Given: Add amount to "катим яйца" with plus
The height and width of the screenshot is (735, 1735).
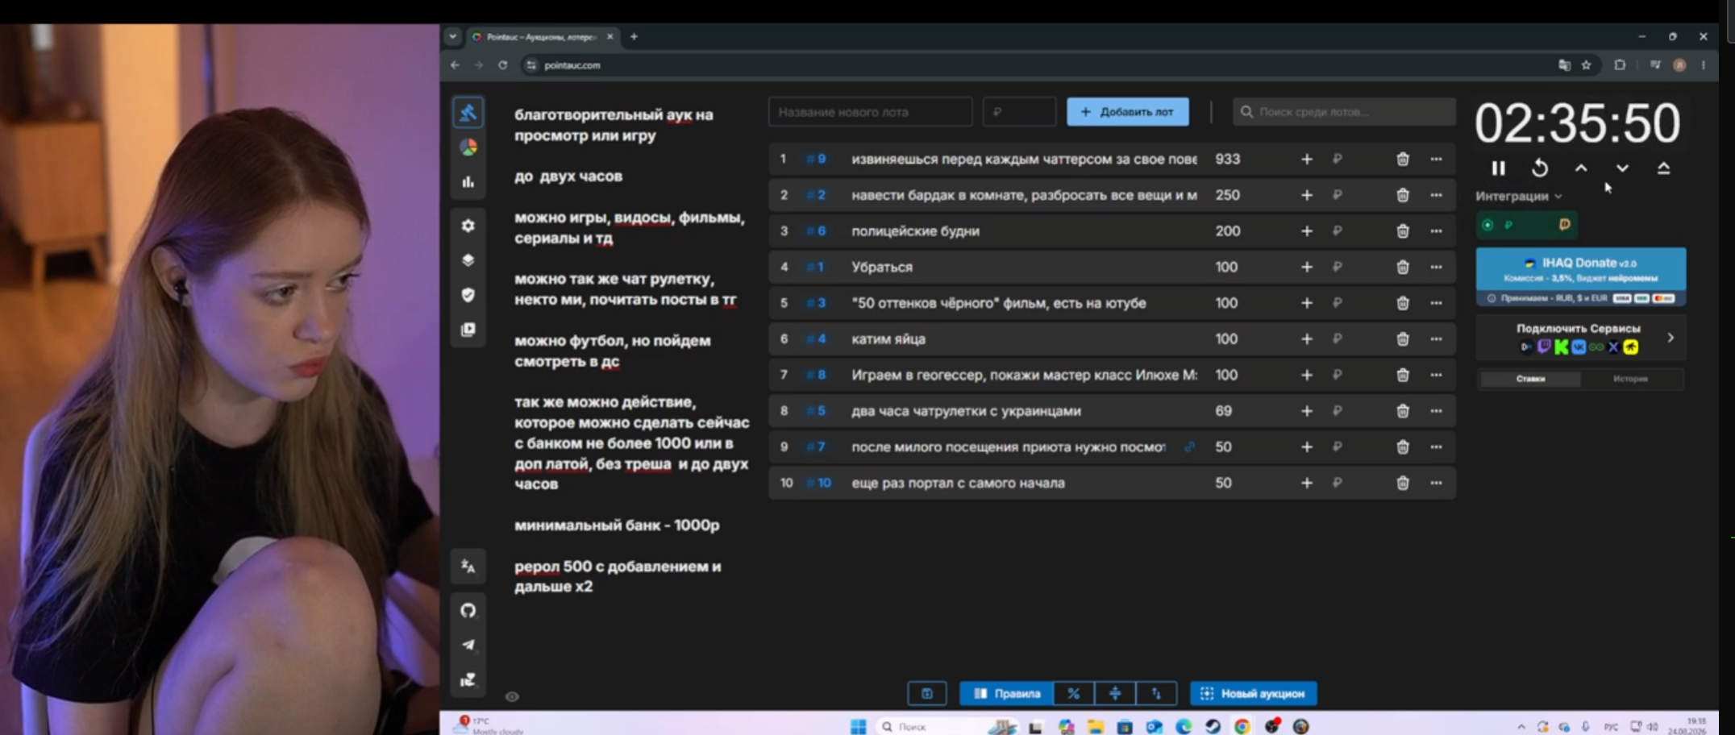Looking at the screenshot, I should tap(1307, 339).
